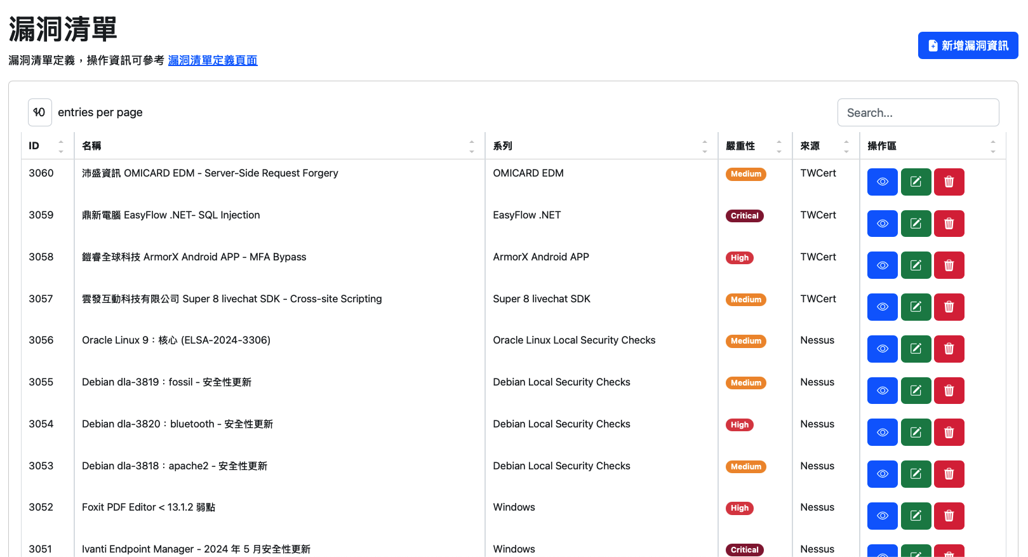
Task: Edit vulnerability 3052 entry
Action: click(x=916, y=516)
